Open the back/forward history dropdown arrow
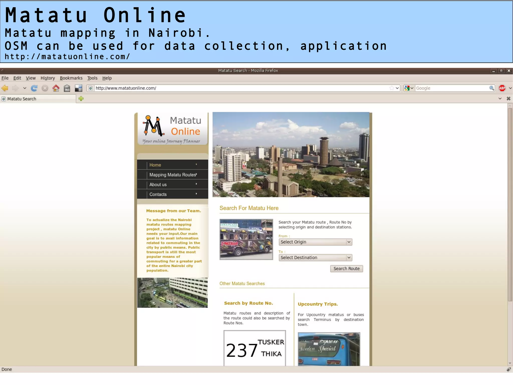The height and width of the screenshot is (385, 513). [25, 88]
